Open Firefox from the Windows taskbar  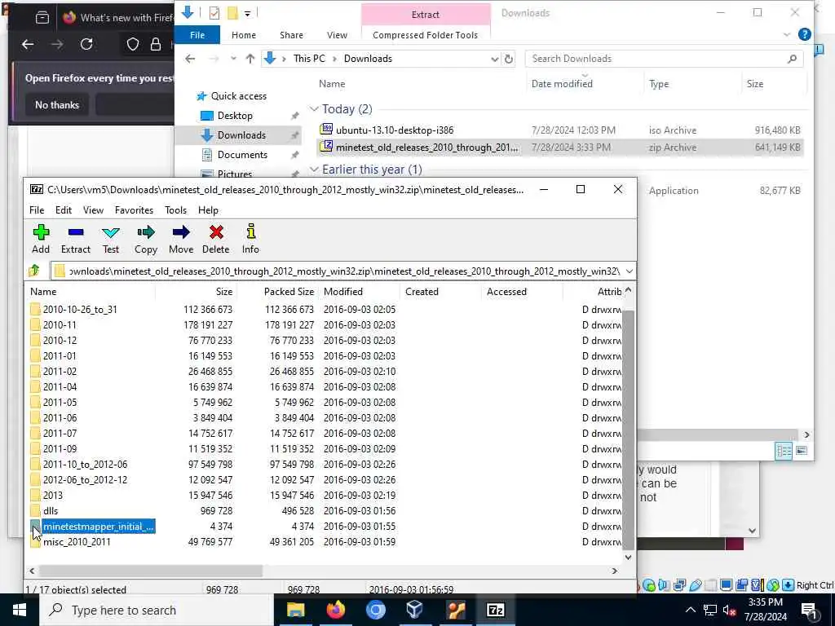click(335, 610)
